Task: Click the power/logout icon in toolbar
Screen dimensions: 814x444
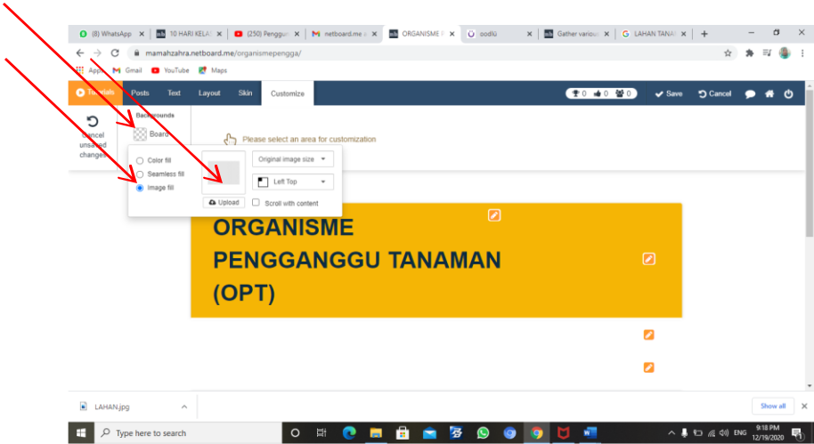Action: tap(788, 93)
